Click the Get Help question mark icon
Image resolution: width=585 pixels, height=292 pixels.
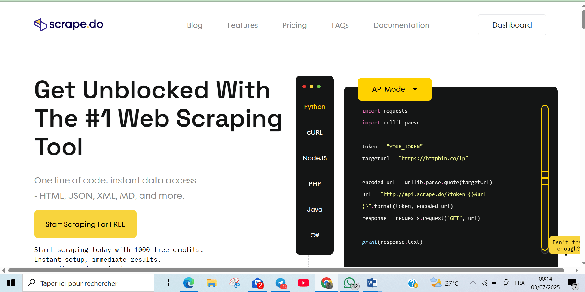click(412, 283)
